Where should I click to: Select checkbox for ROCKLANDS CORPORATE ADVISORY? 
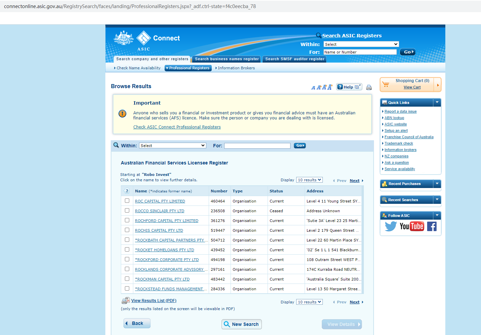127,269
